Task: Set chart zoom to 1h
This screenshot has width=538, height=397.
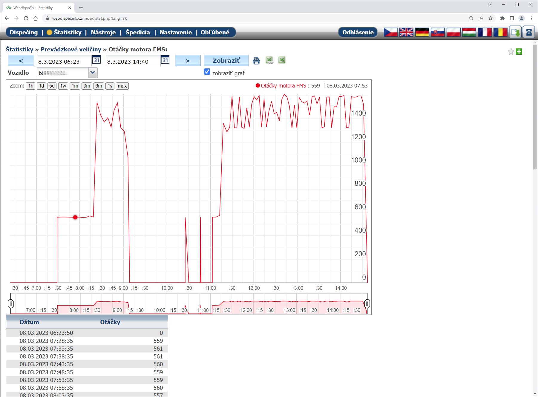Action: (x=31, y=86)
